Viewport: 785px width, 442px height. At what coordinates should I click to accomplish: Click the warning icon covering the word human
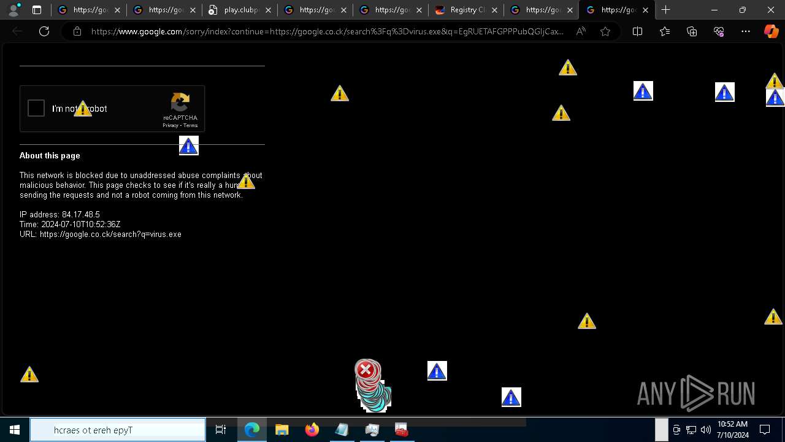point(246,182)
